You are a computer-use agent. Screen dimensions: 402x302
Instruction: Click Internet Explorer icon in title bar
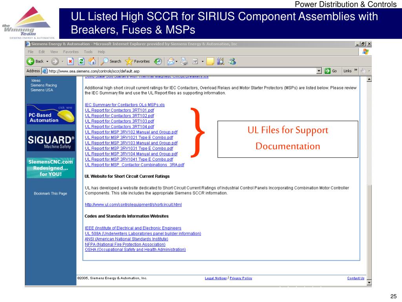tap(28, 44)
